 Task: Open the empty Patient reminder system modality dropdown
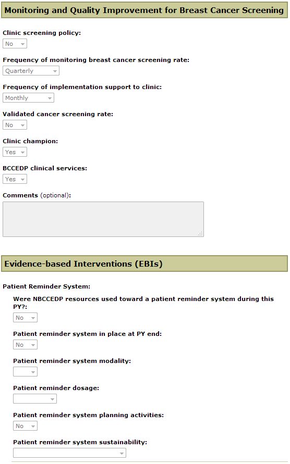[x=25, y=372]
